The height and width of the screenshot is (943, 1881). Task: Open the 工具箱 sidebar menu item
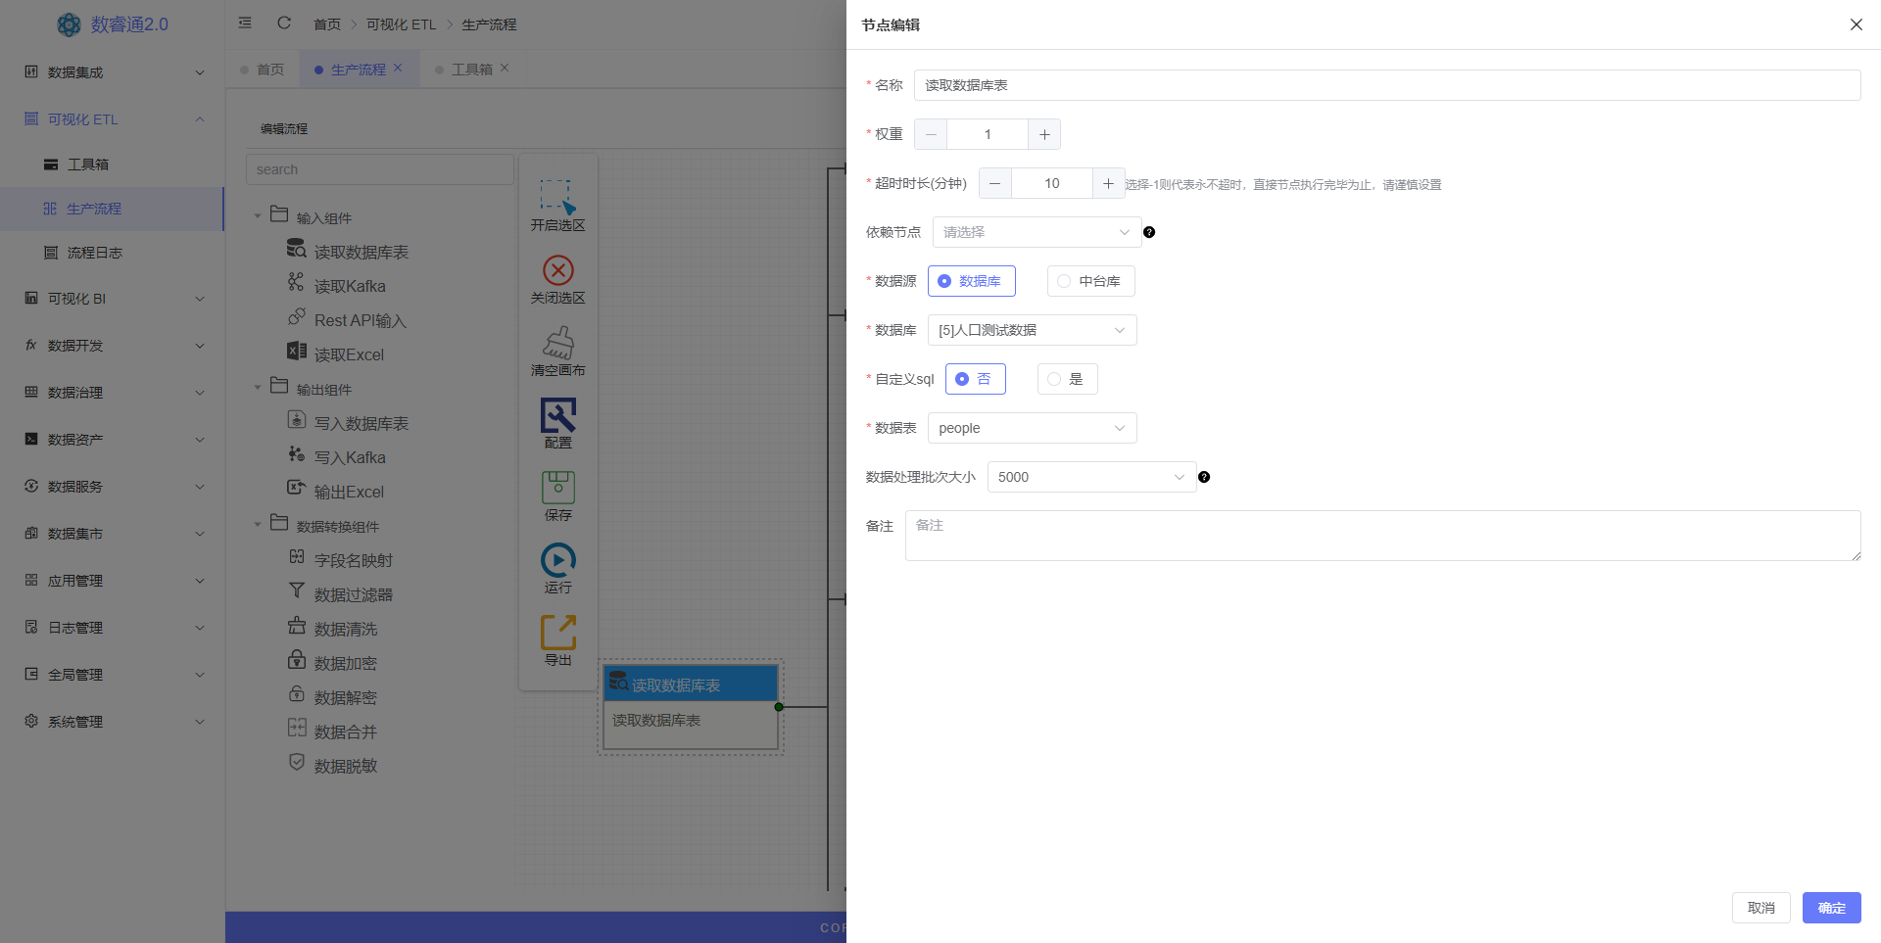tap(113, 165)
